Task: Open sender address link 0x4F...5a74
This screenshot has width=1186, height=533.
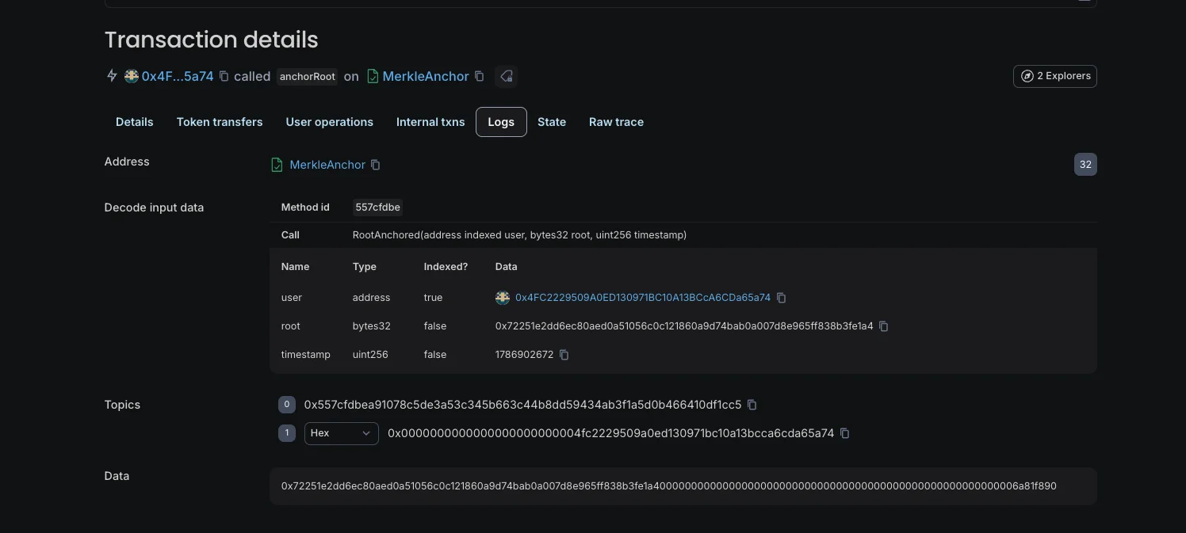Action: coord(178,76)
